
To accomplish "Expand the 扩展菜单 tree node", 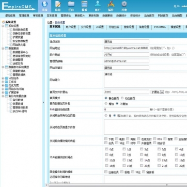I will coord(3,92).
